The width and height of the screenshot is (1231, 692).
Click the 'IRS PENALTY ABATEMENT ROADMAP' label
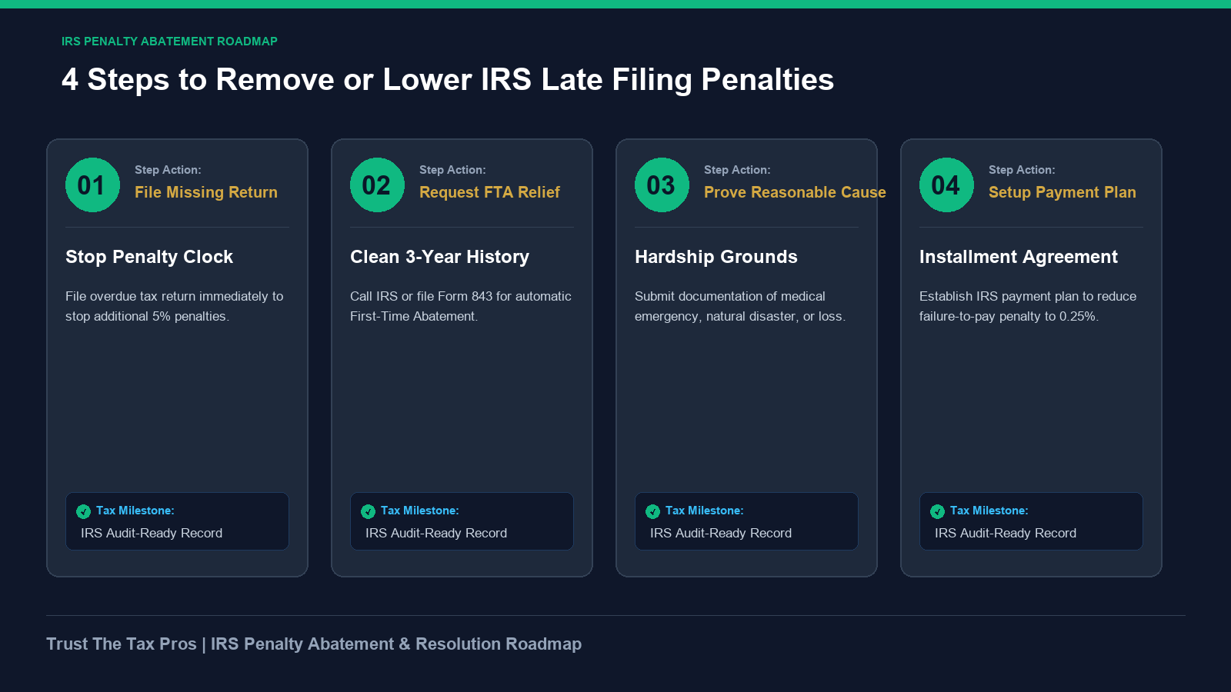pos(169,42)
